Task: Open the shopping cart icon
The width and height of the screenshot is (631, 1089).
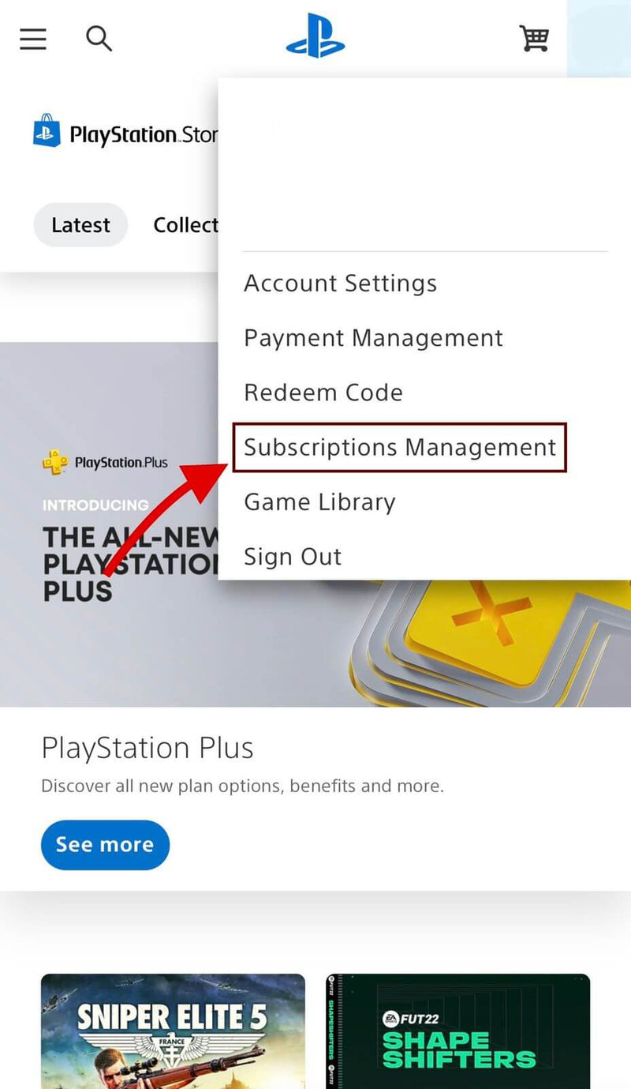Action: click(x=534, y=38)
